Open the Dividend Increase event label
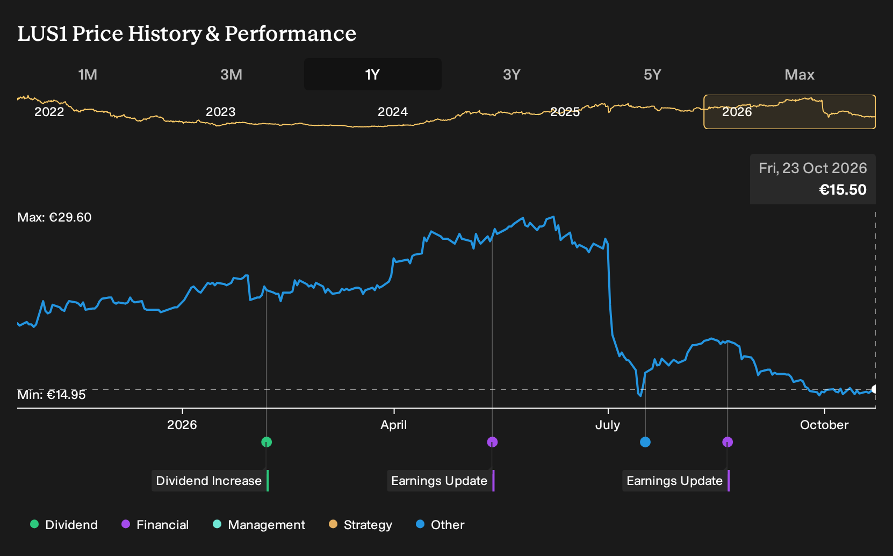893x556 pixels. [210, 481]
